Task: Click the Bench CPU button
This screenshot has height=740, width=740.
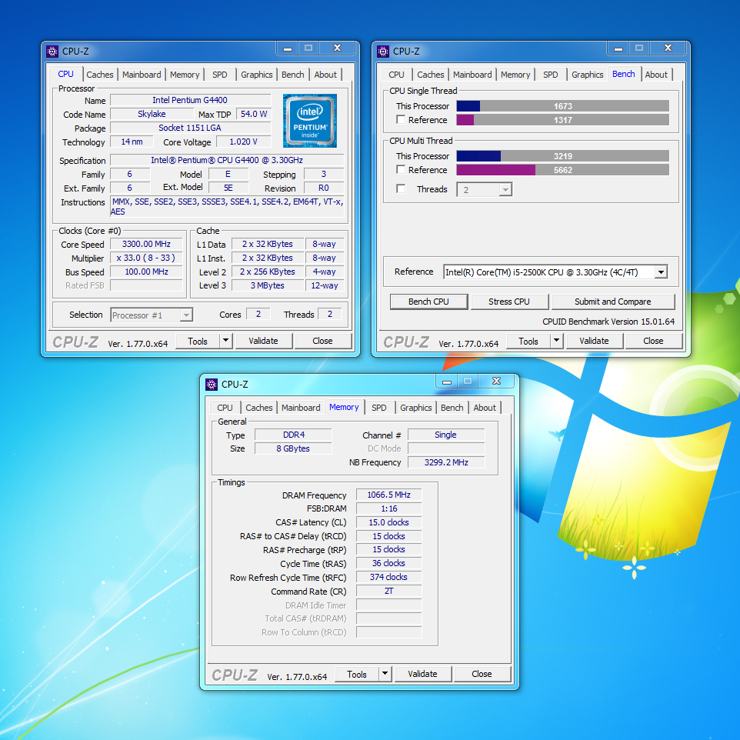Action: click(x=428, y=302)
